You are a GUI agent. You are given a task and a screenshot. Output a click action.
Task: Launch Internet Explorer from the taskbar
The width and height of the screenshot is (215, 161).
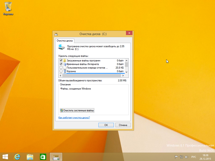coord(17,156)
